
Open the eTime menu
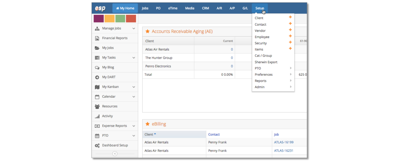pyautogui.click(x=173, y=8)
